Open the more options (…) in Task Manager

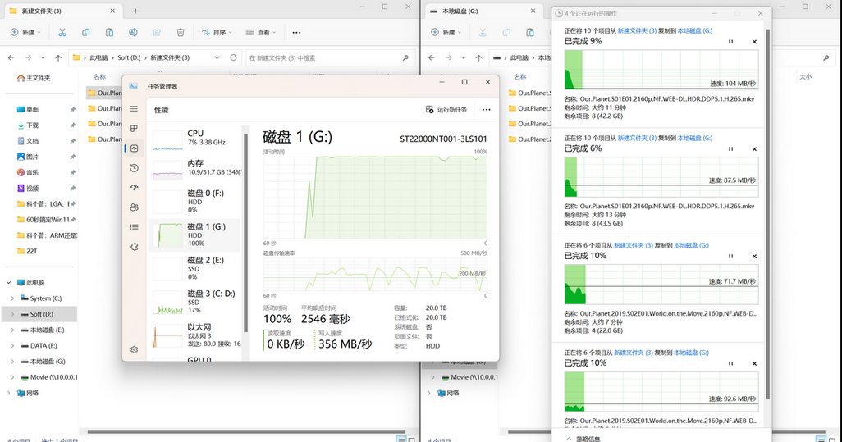(486, 109)
